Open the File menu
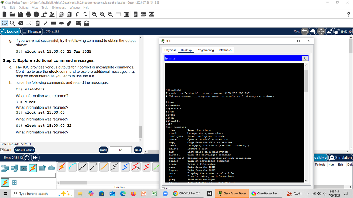 pyautogui.click(x=4, y=7)
